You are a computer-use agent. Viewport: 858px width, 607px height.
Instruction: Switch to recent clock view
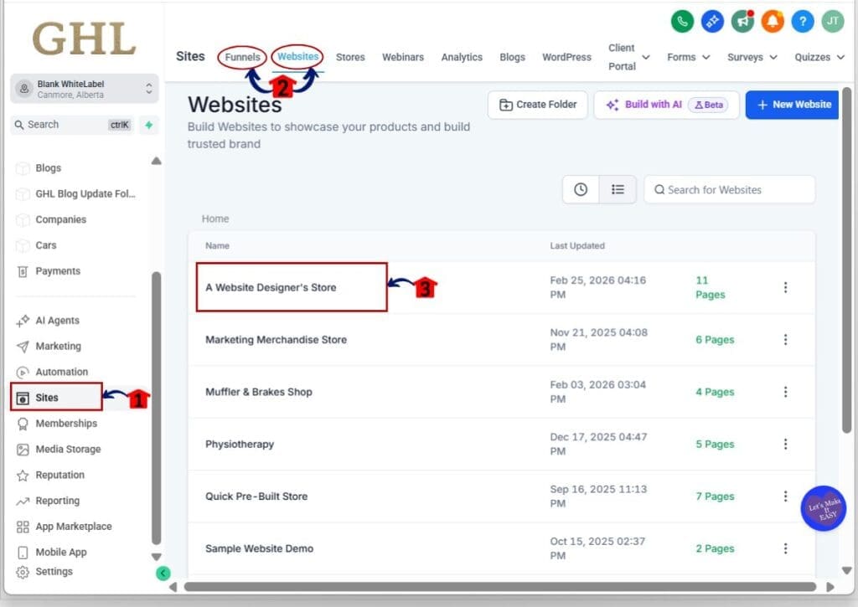click(x=581, y=189)
